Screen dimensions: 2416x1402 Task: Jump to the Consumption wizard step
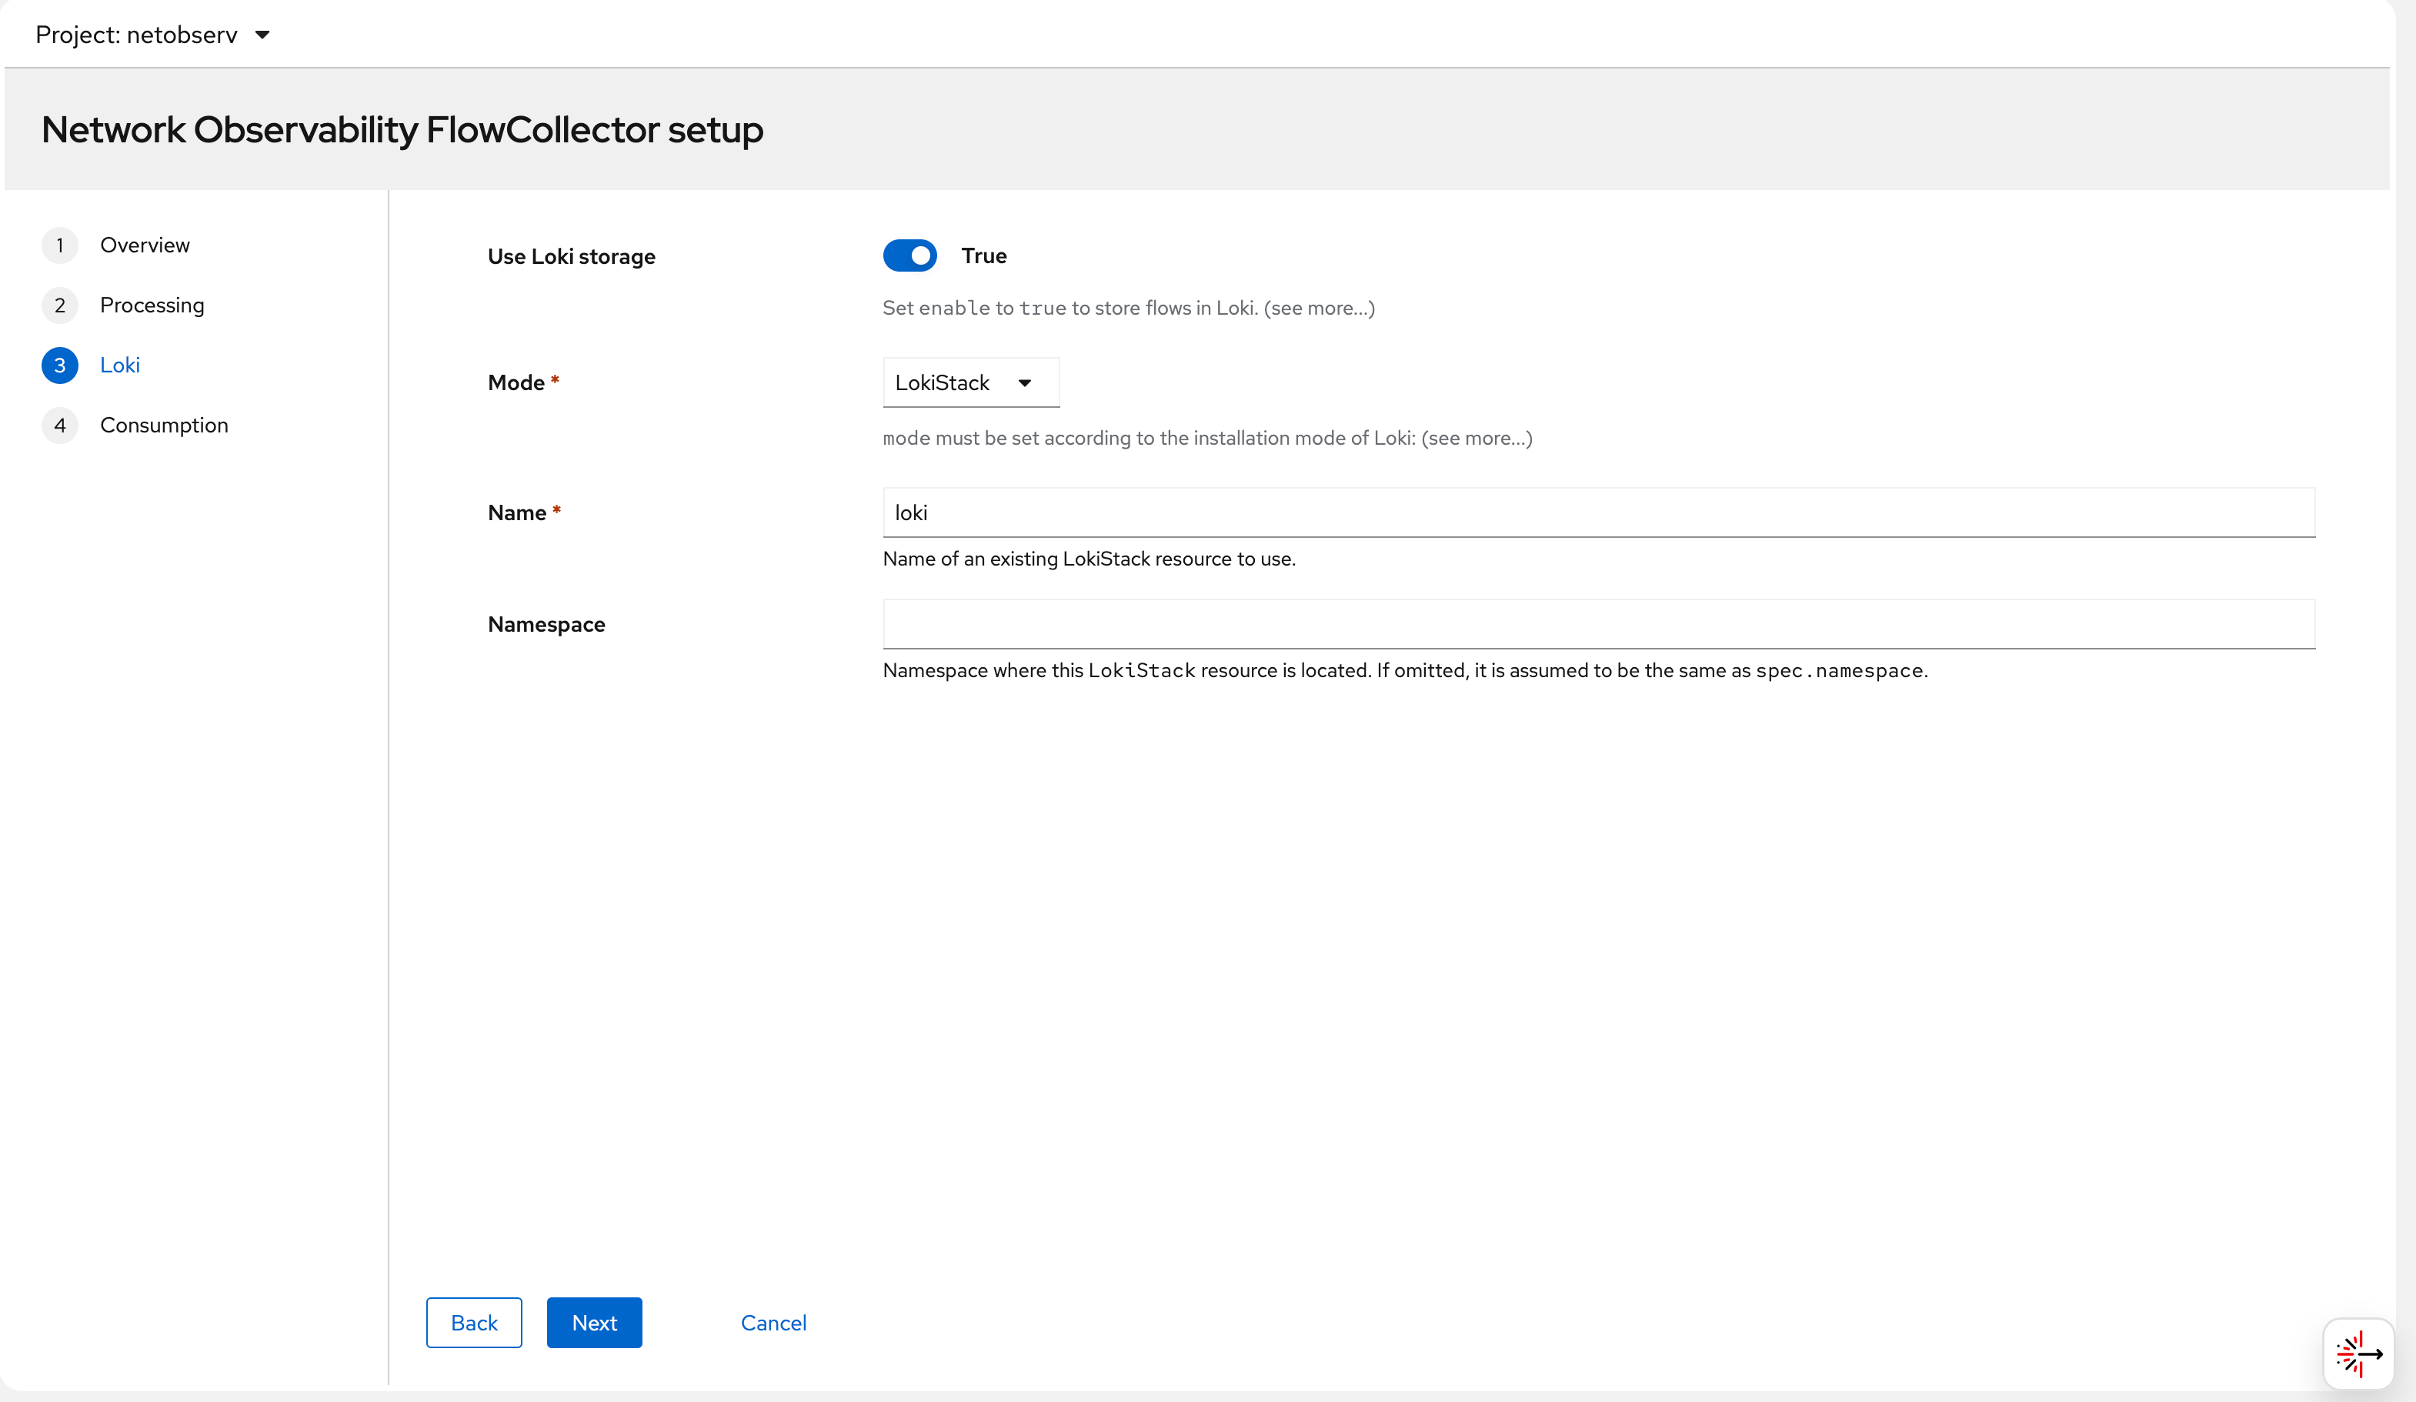164,425
